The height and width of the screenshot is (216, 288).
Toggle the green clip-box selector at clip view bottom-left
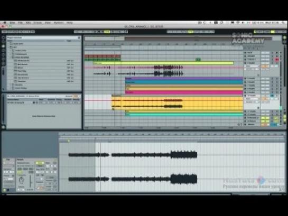5,190
